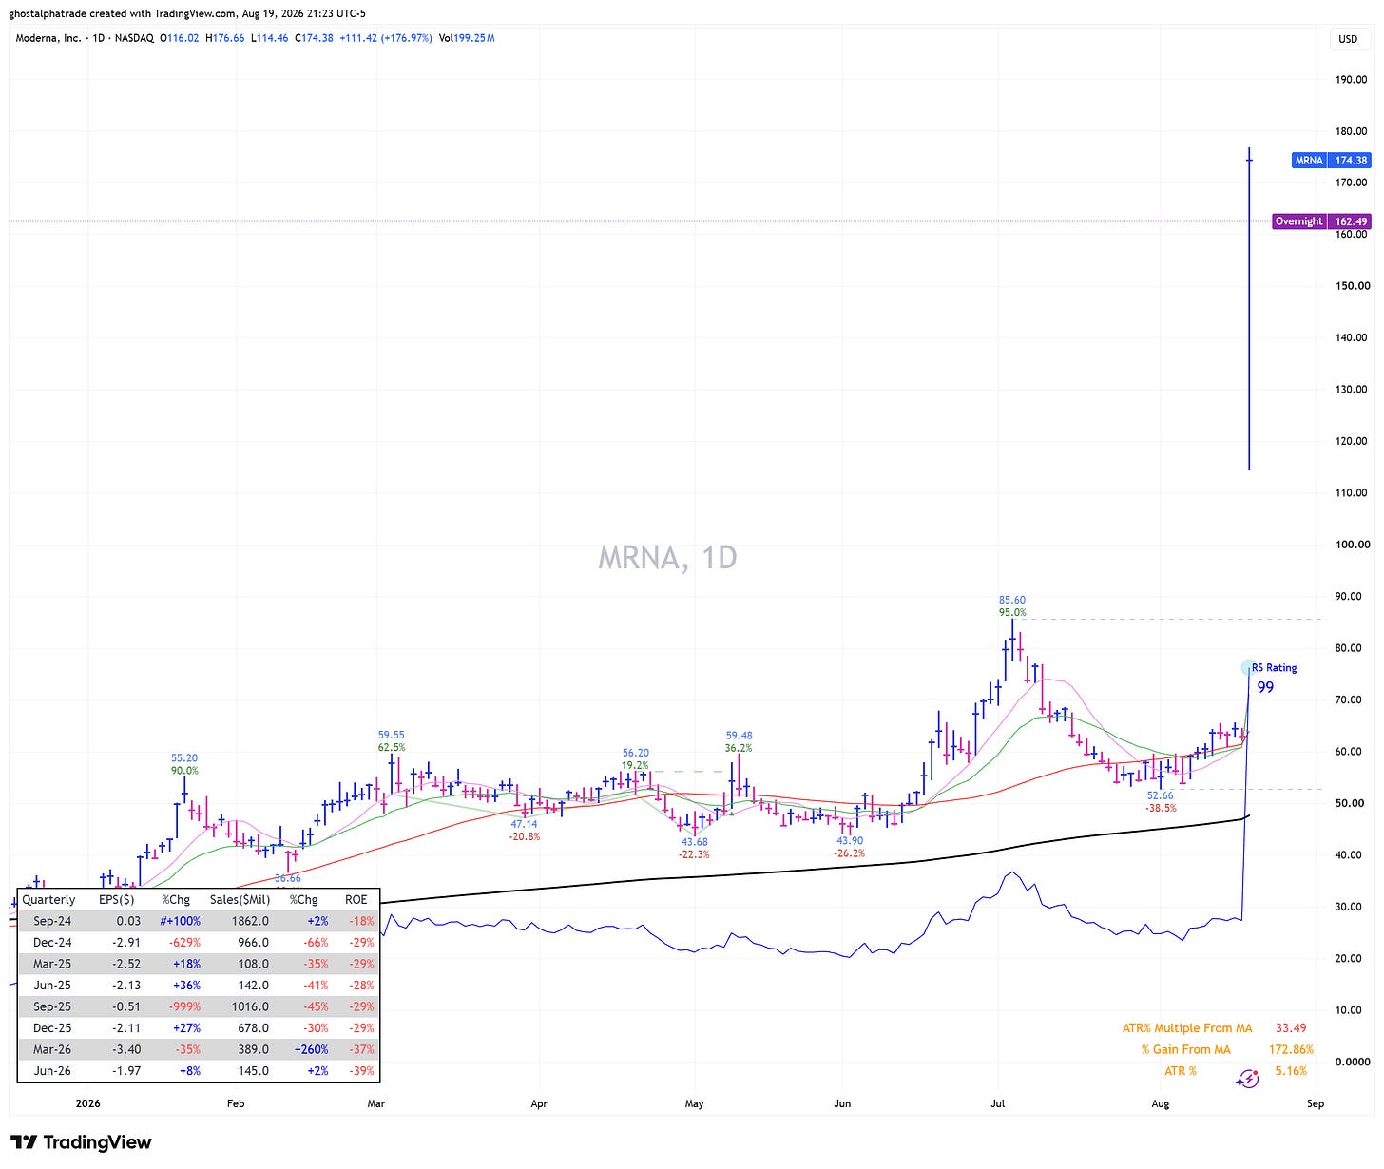Click the 56.20 high annotation
The width and height of the screenshot is (1384, 1169).
point(636,753)
